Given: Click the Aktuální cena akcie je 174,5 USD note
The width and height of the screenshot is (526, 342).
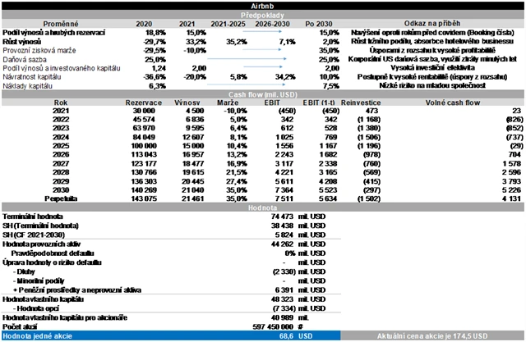Looking at the screenshot, I should pyautogui.click(x=432, y=336).
